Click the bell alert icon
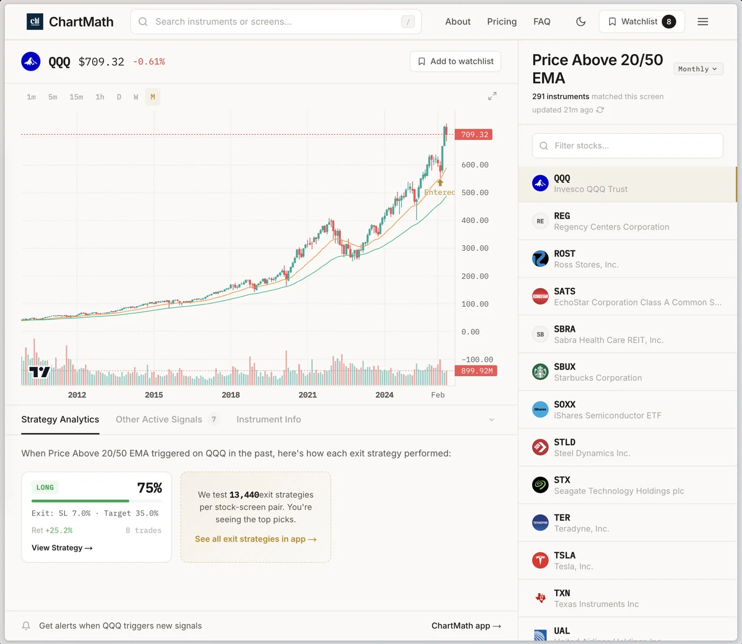The image size is (742, 644). tap(26, 626)
